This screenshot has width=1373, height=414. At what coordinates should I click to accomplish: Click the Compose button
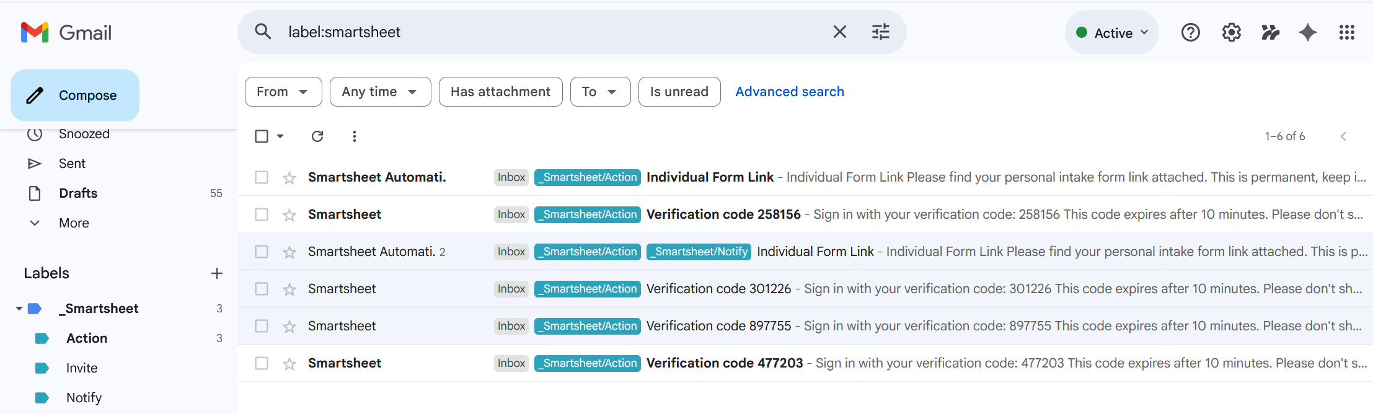pos(75,95)
